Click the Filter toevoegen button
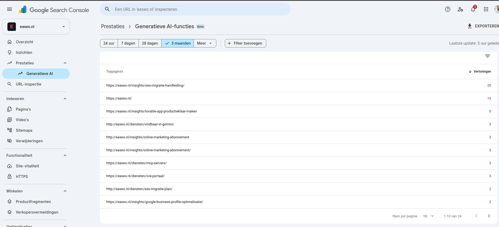 [x=245, y=43]
